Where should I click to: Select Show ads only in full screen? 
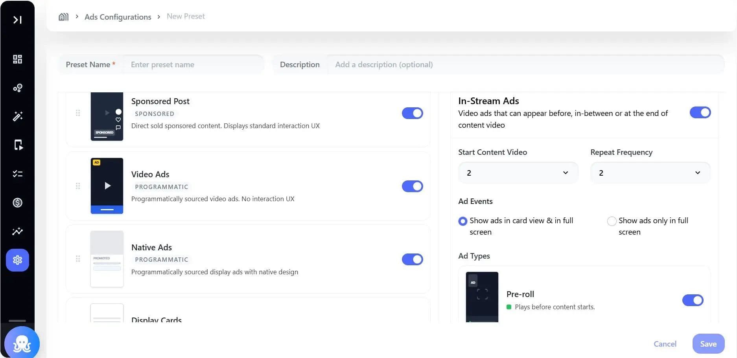pos(612,221)
